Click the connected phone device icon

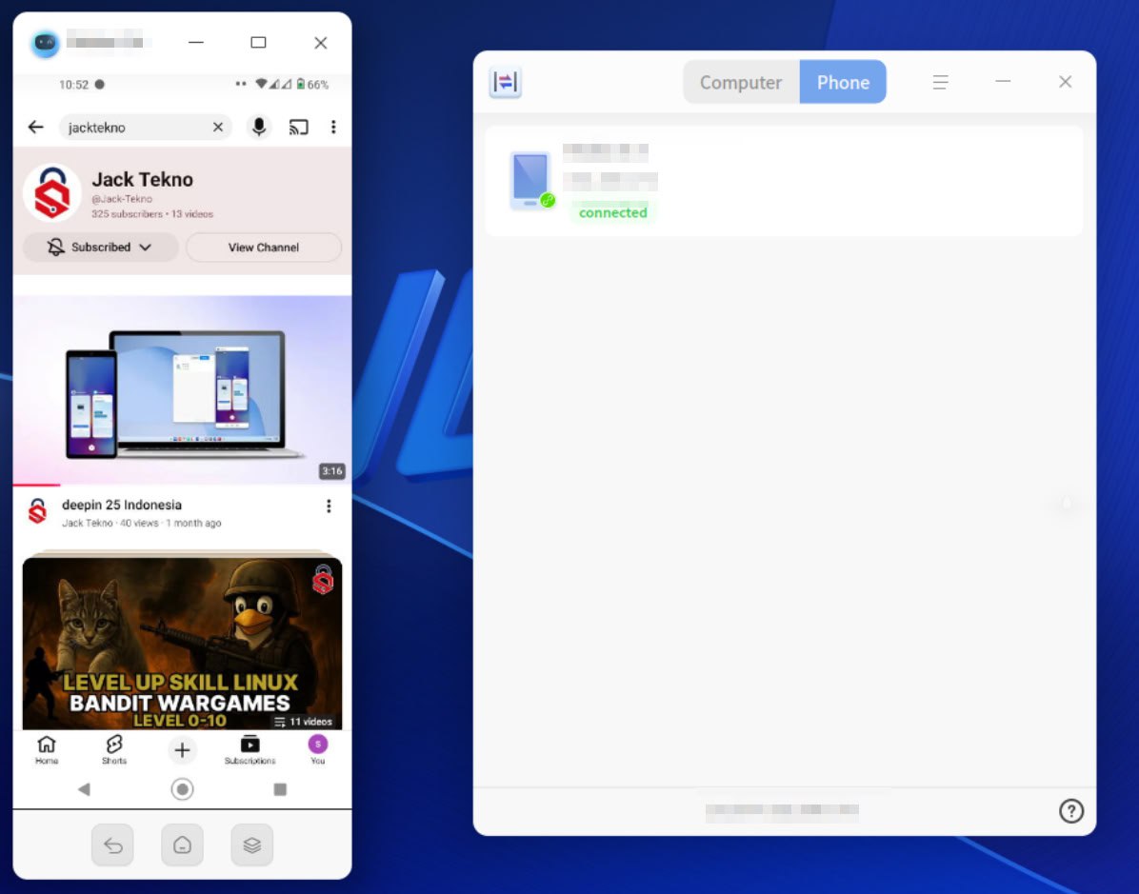pos(531,180)
